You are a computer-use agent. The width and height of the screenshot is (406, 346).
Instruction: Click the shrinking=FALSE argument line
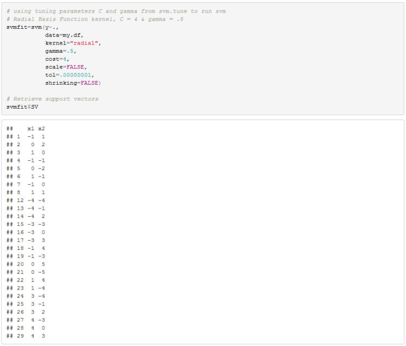tap(73, 83)
